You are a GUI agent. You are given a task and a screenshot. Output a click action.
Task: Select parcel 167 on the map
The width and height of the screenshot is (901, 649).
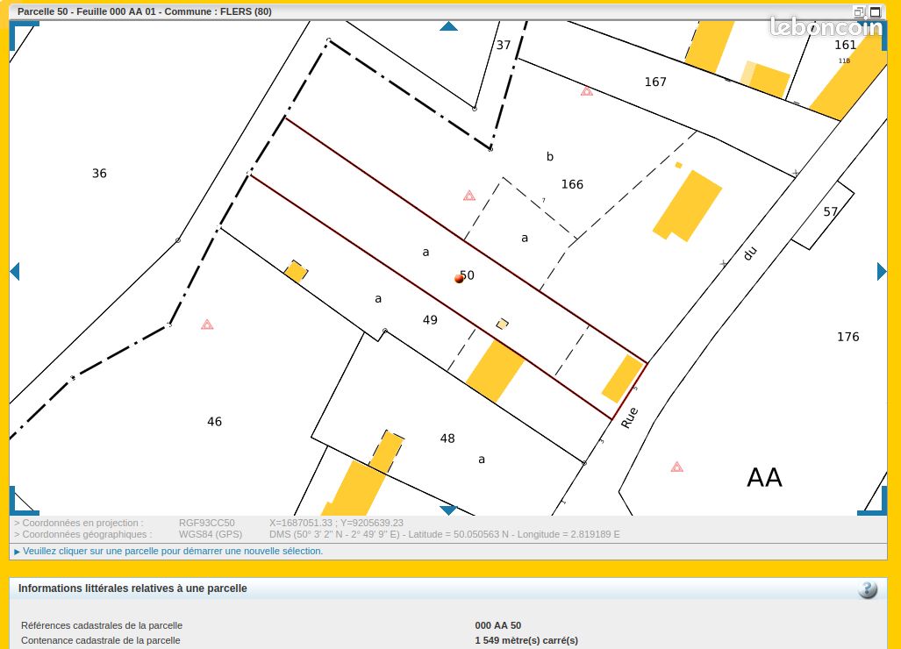[655, 82]
